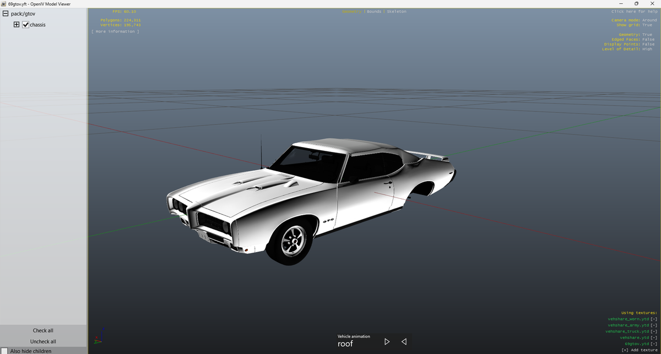Open Click here for help
Screen dimensions: 661x354
point(634,12)
